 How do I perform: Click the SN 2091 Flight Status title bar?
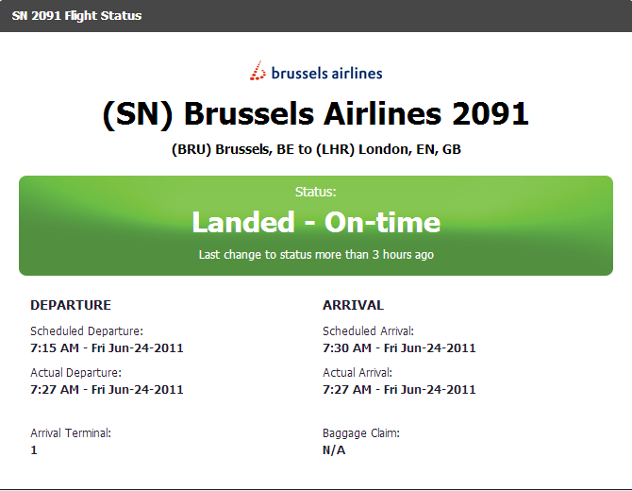pyautogui.click(x=77, y=16)
